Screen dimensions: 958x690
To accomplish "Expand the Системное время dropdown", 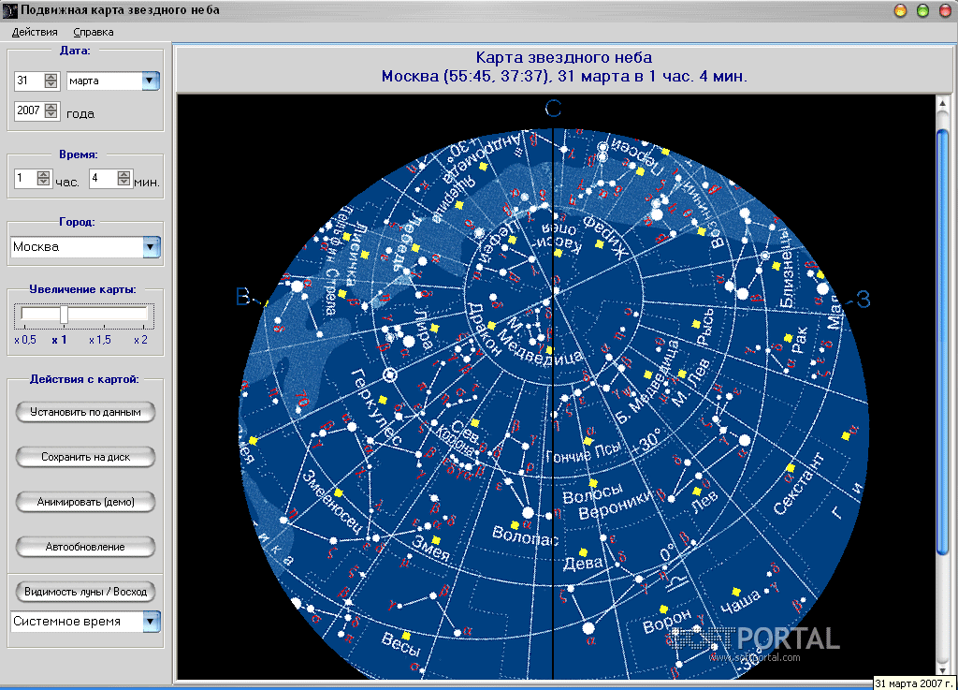I will click(152, 622).
